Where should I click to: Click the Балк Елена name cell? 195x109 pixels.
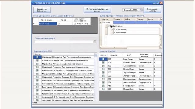130,59
